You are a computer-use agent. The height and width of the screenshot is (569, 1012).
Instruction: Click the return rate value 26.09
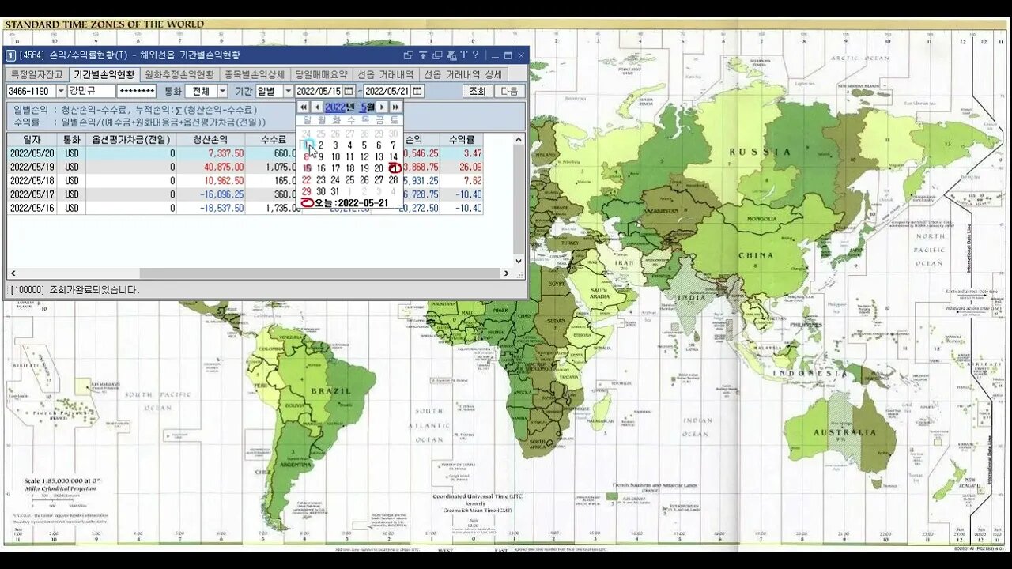pos(470,167)
